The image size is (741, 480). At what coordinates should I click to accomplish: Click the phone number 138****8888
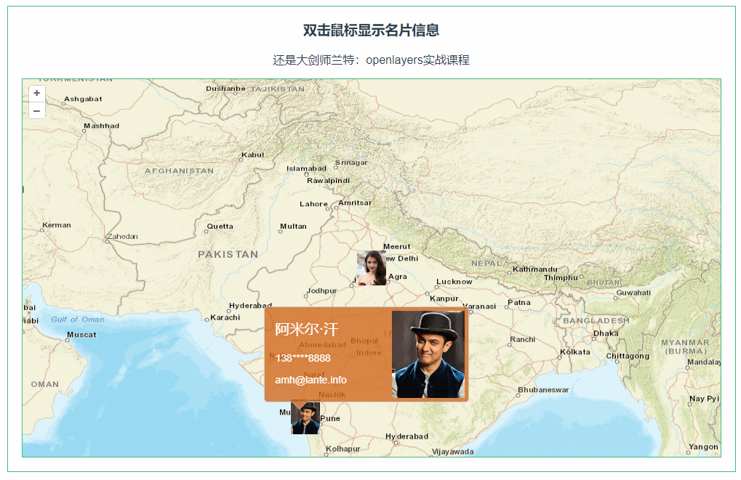click(303, 358)
